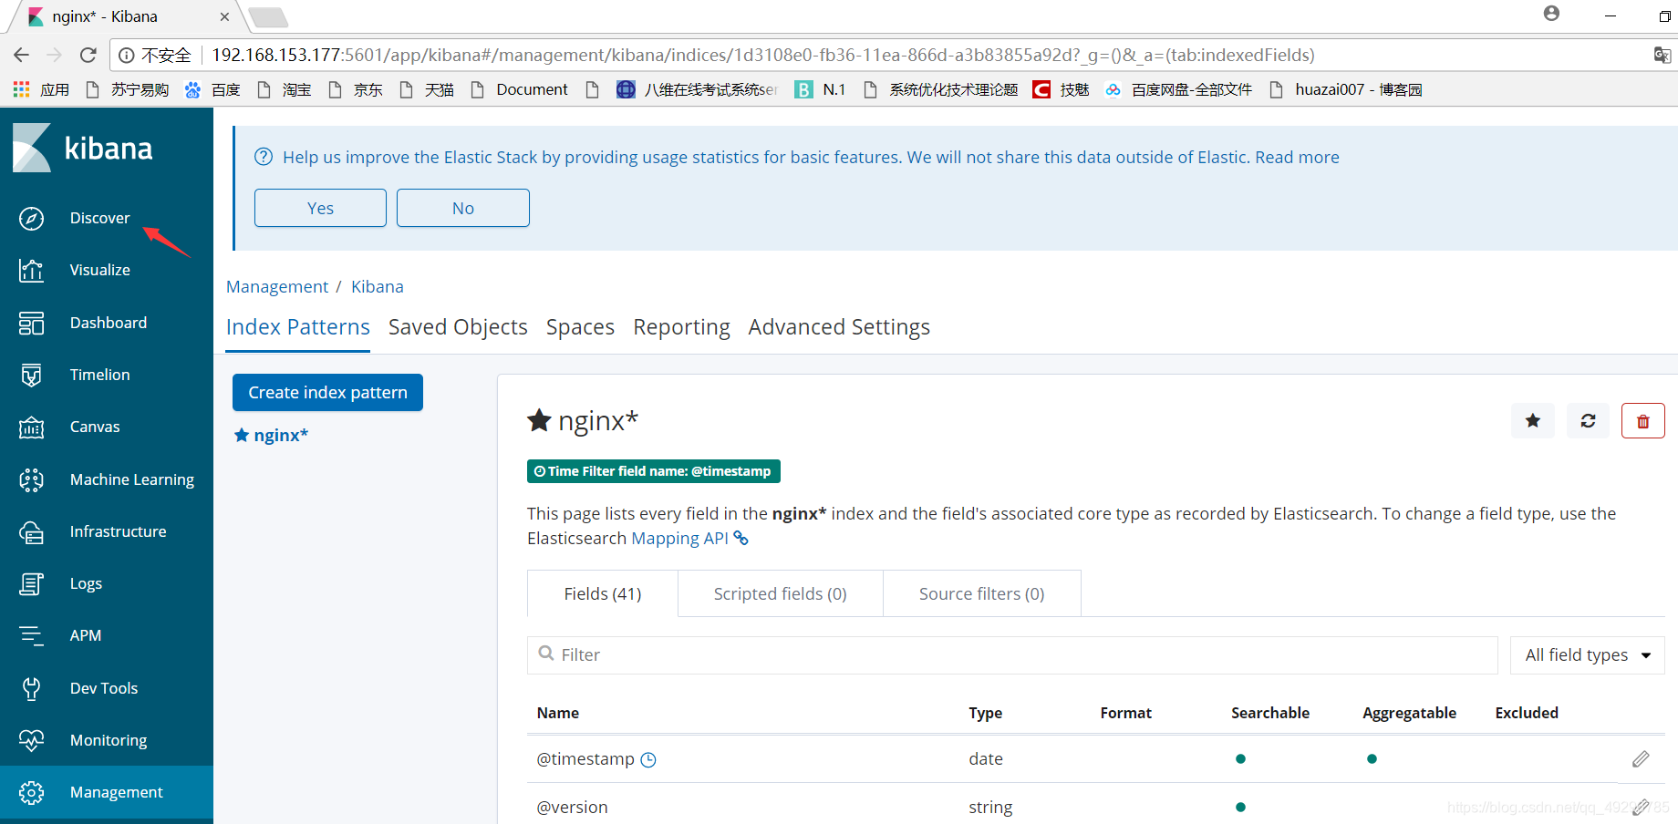Open the Dashboard sidebar icon

31,323
